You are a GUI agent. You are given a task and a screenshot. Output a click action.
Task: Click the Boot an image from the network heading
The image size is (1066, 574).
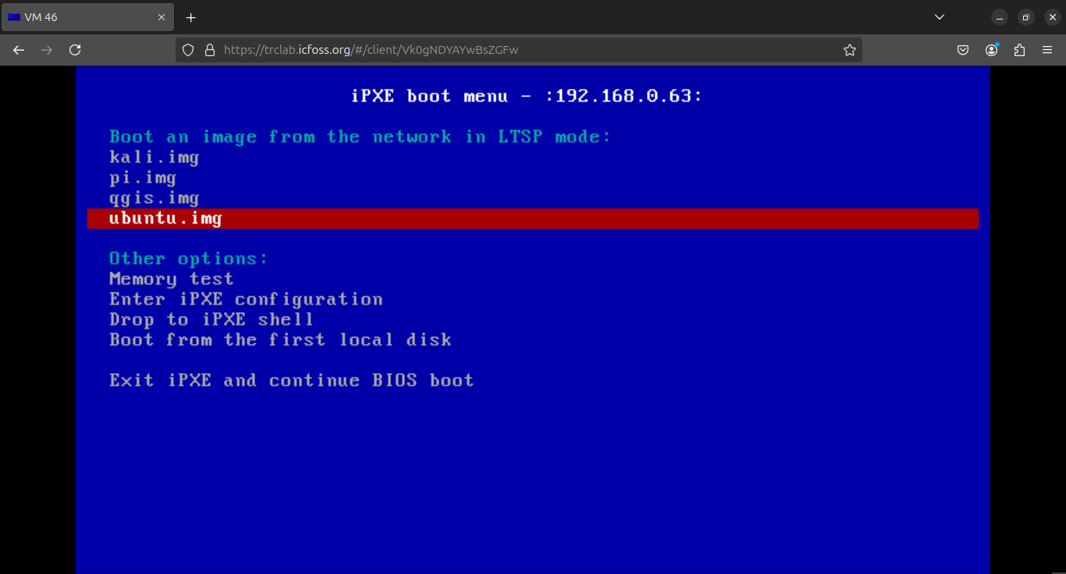tap(360, 137)
